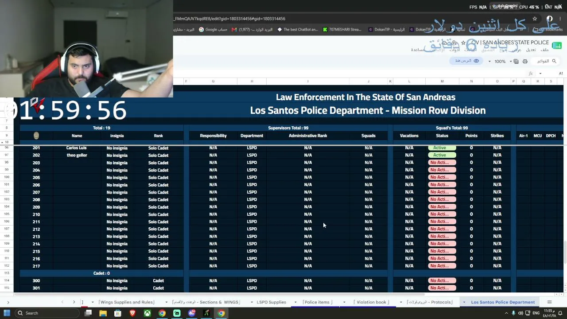The height and width of the screenshot is (319, 567).
Task: Select the cell with number 300
Action: tap(36, 280)
